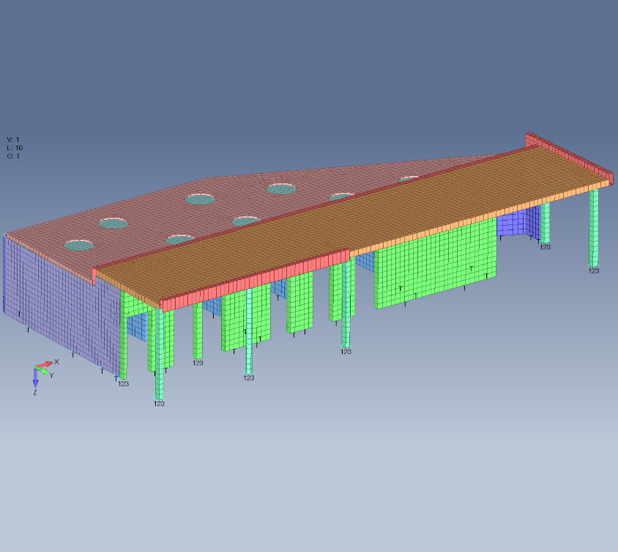The width and height of the screenshot is (618, 552).
Task: Select the 123 constraint label at far-right column
Action: point(594,271)
